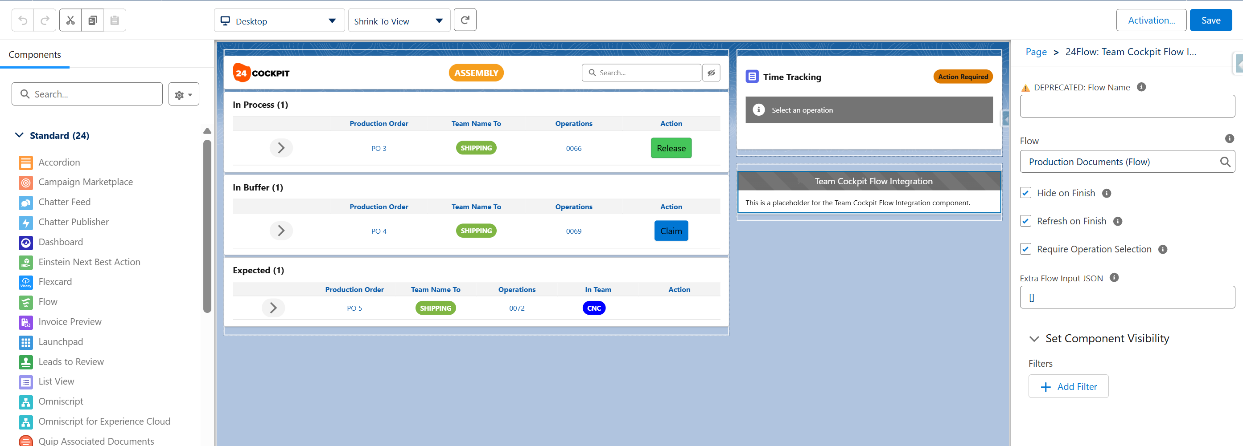The width and height of the screenshot is (1243, 446).
Task: Expand the PO 5 row chevron
Action: [x=273, y=308]
